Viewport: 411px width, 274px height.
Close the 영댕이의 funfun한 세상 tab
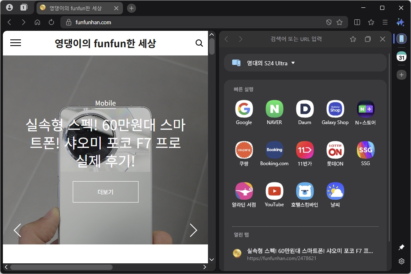(116, 8)
